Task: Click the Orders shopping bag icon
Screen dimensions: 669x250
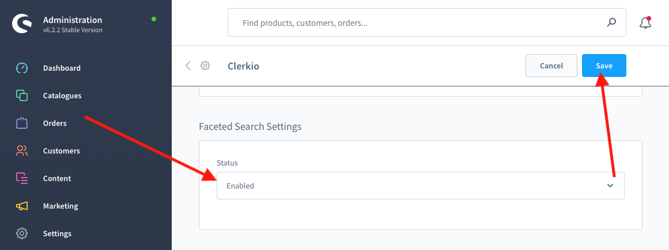Action: pyautogui.click(x=22, y=123)
